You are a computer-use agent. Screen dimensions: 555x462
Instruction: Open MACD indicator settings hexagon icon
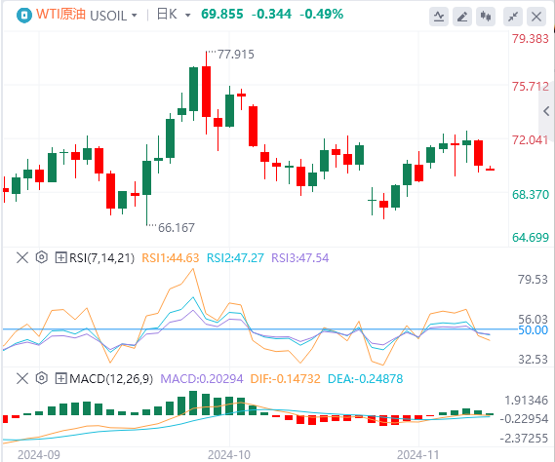[41, 378]
